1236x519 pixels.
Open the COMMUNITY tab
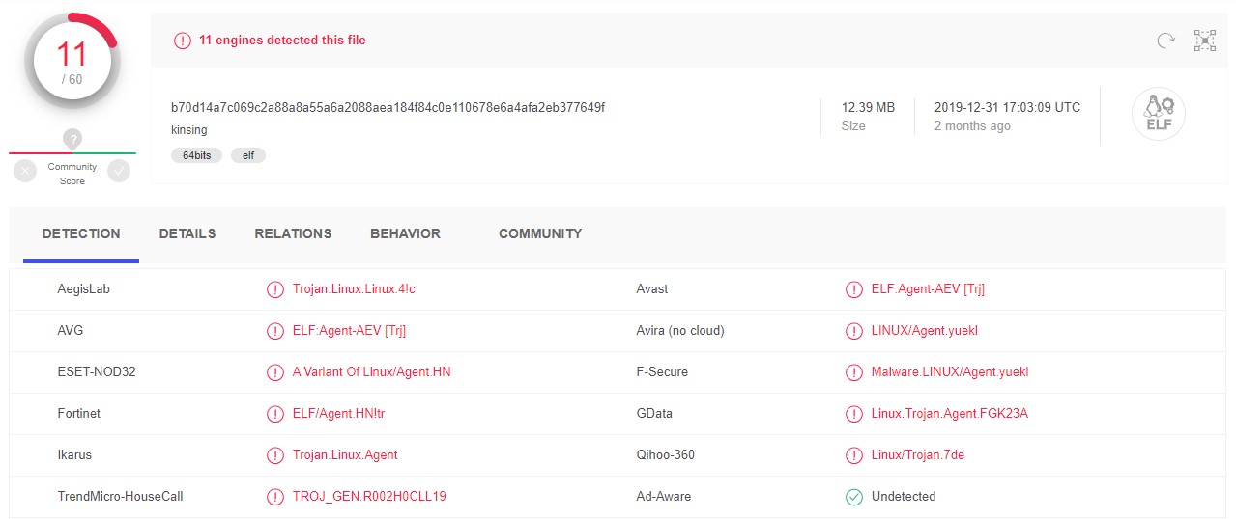[x=540, y=234]
